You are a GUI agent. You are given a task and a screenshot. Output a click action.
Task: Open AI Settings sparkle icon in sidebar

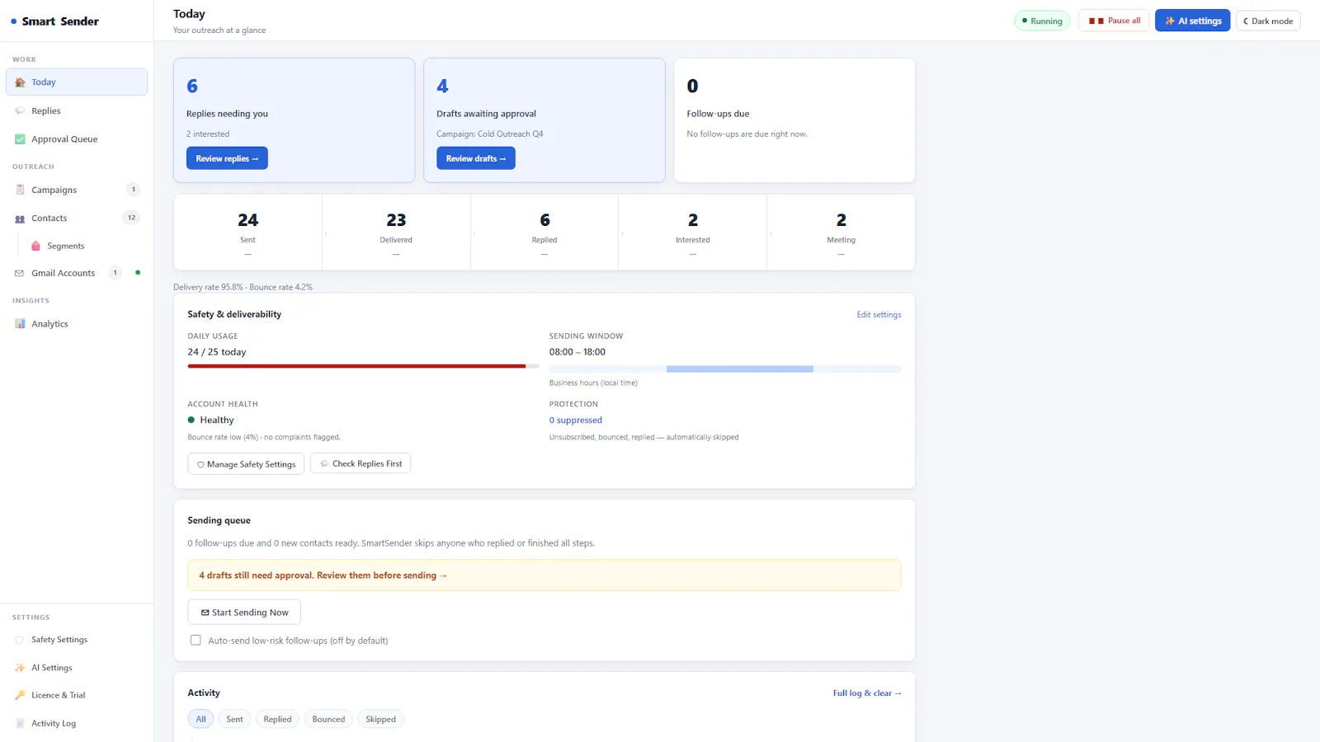20,668
